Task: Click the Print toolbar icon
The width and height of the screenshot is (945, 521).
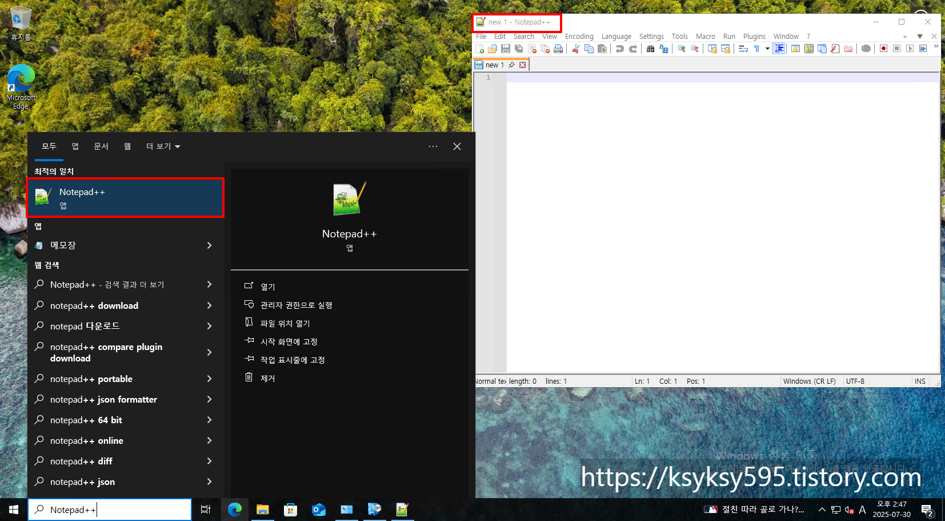Action: [x=558, y=49]
